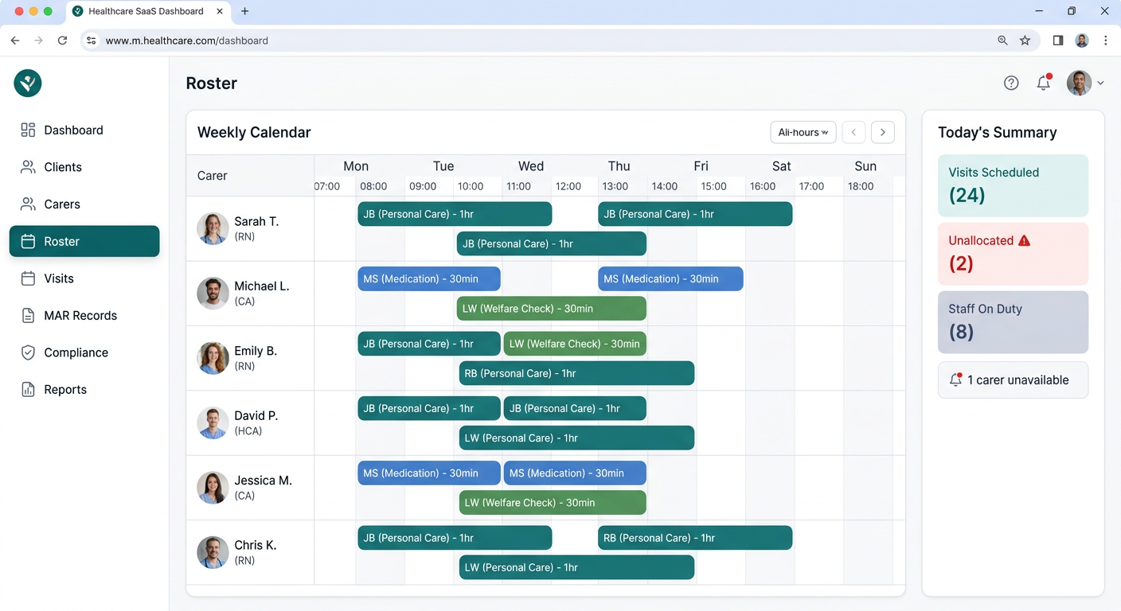Select the Sun column header
1121x611 pixels.
tap(865, 166)
